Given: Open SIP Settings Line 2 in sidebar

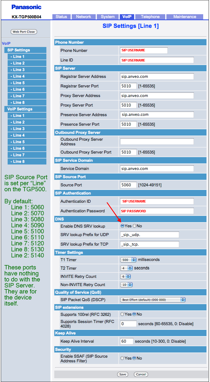Looking at the screenshot, I should tap(27, 63).
